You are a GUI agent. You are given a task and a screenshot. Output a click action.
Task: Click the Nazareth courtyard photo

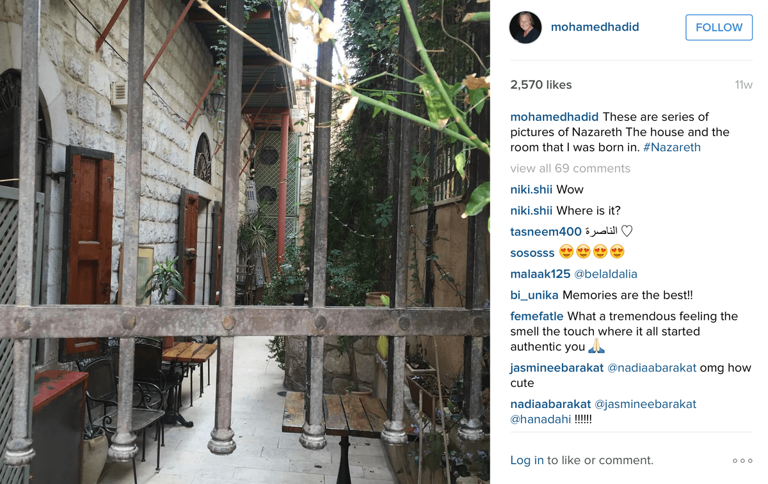245,242
